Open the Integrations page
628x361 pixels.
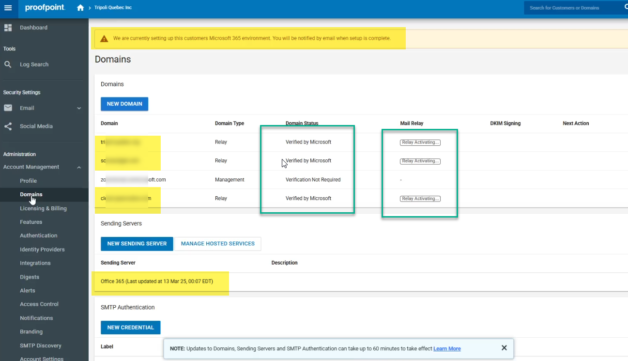[x=35, y=263]
